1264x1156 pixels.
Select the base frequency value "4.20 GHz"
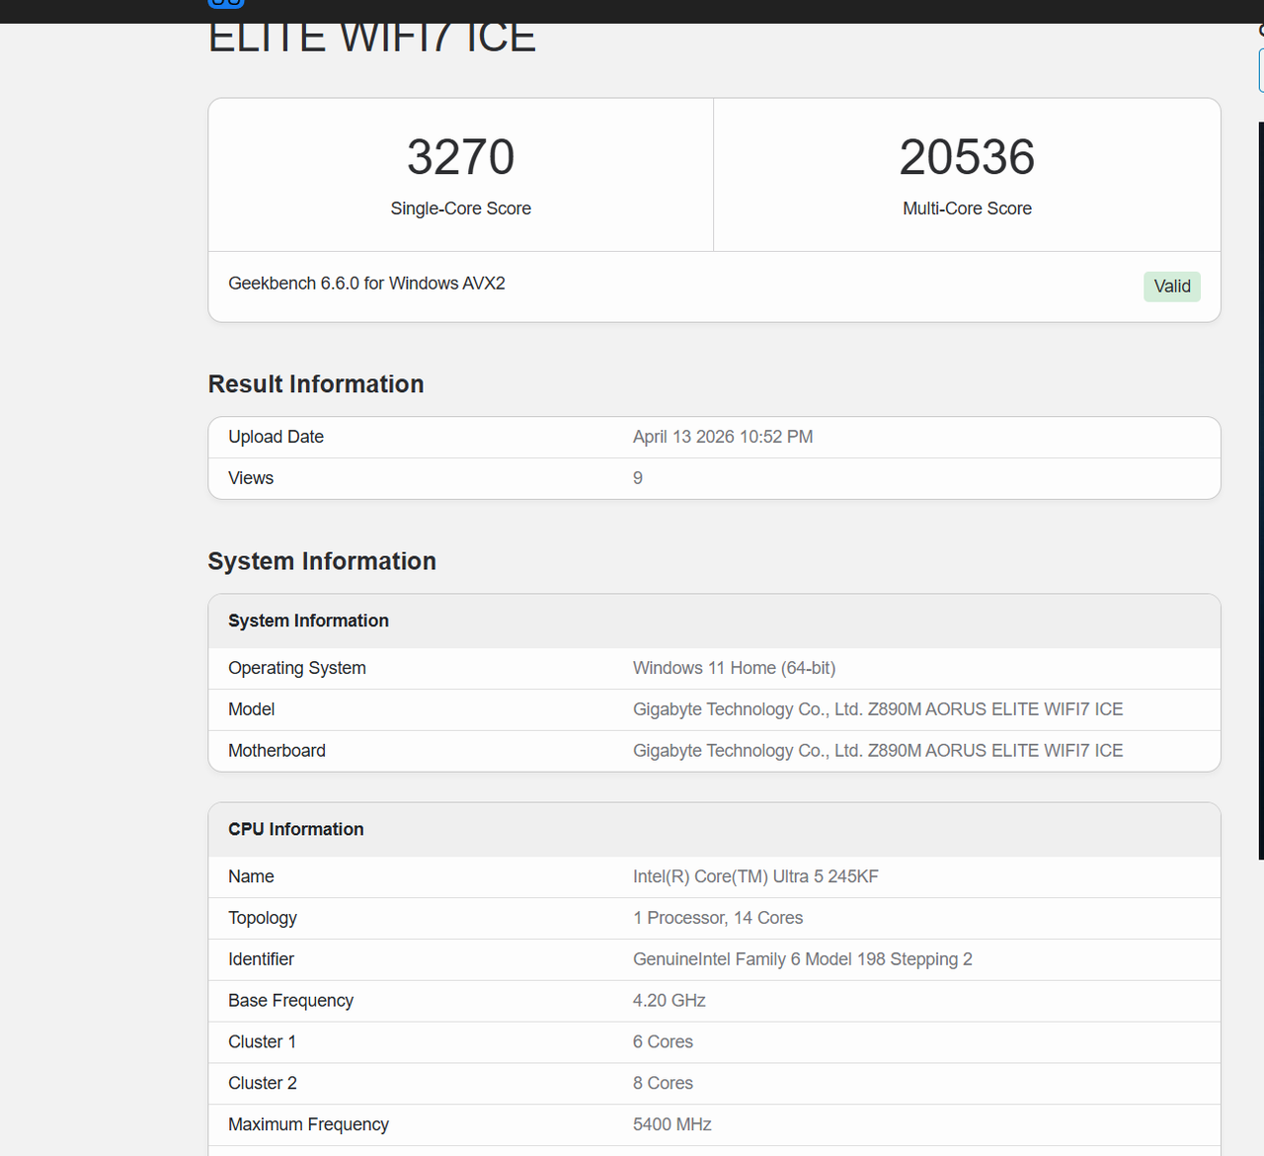point(670,1001)
